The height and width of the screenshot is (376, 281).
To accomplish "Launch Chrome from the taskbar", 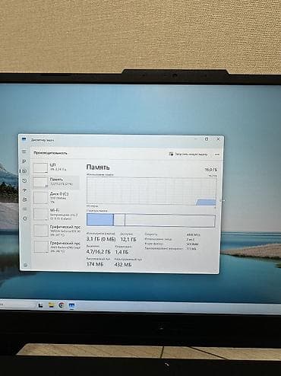I will [x=62, y=305].
